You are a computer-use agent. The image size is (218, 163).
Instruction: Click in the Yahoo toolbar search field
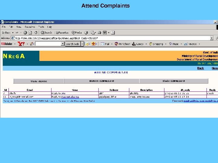(x=48, y=44)
